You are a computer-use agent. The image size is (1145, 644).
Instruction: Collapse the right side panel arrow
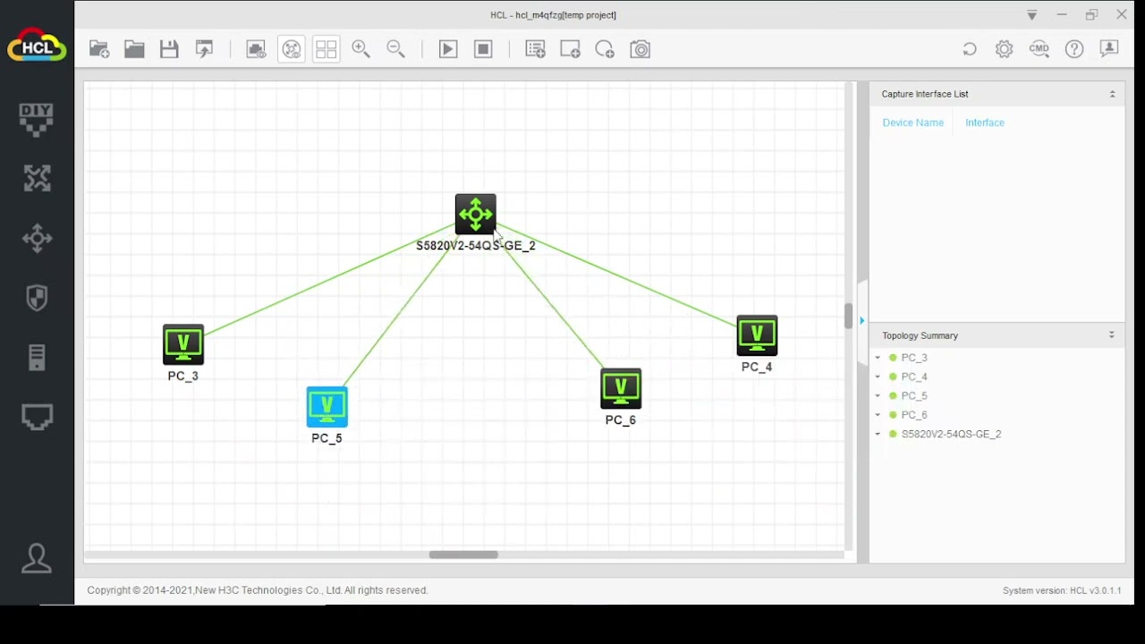click(x=862, y=320)
